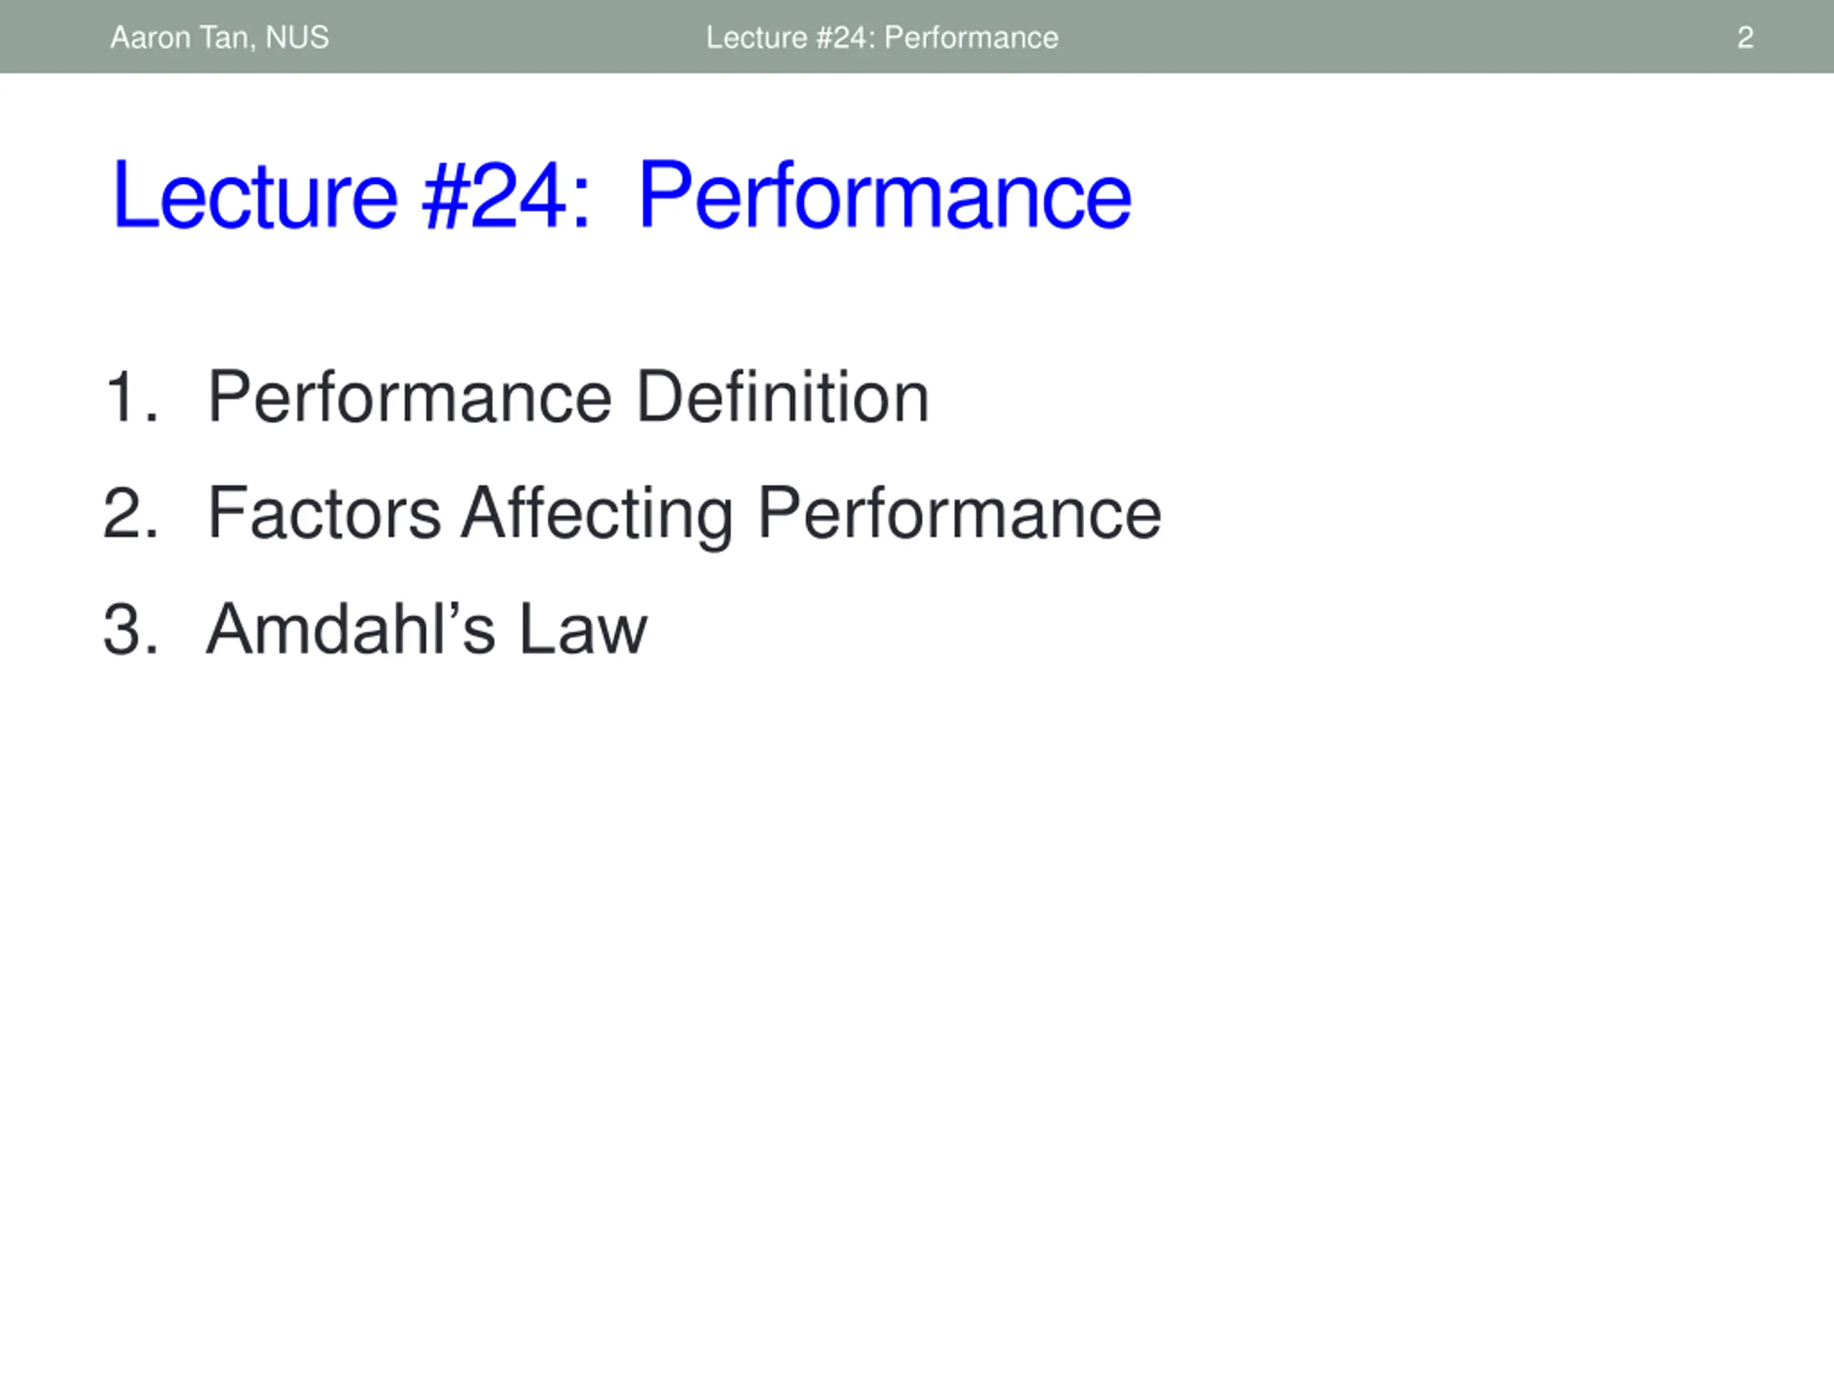
Task: Click the blue word 'Performance' in the title
Action: click(x=885, y=195)
